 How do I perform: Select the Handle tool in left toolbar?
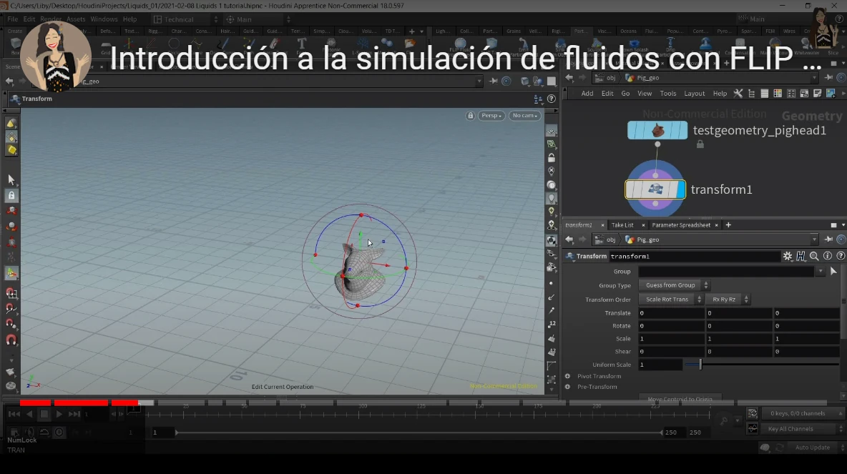(11, 274)
